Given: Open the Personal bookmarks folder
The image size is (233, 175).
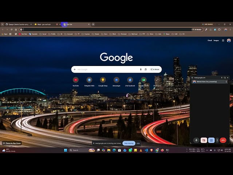Looking at the screenshot, I should [122, 34].
